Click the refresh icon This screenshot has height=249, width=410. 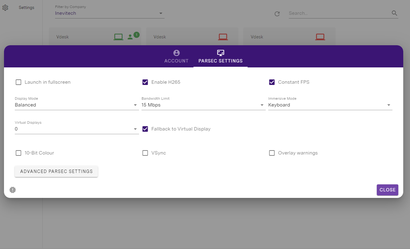pos(277,14)
